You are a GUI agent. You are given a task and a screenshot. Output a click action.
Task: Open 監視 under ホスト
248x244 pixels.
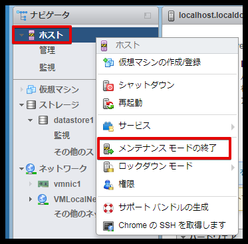47,67
